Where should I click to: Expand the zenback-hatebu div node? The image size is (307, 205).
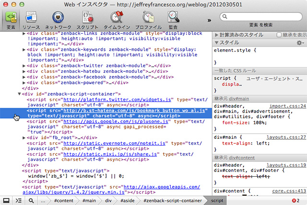[24, 71]
